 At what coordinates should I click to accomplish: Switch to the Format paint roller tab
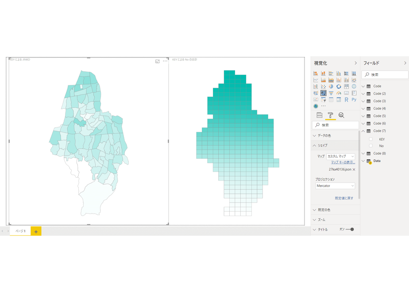click(330, 115)
